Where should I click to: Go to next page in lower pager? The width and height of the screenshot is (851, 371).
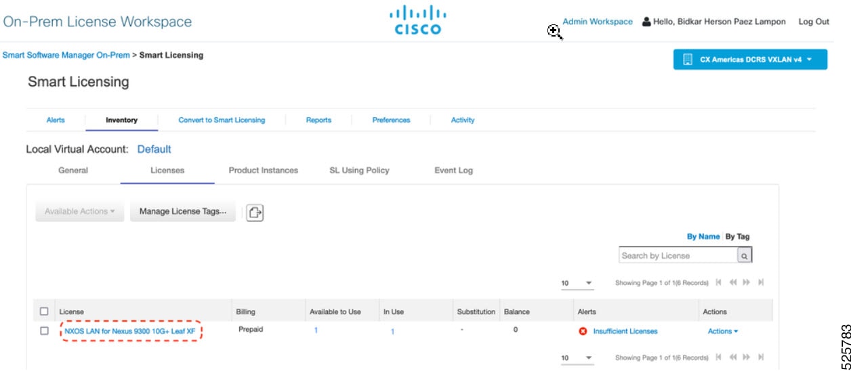point(747,357)
